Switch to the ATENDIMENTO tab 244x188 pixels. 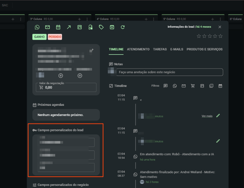(138, 49)
